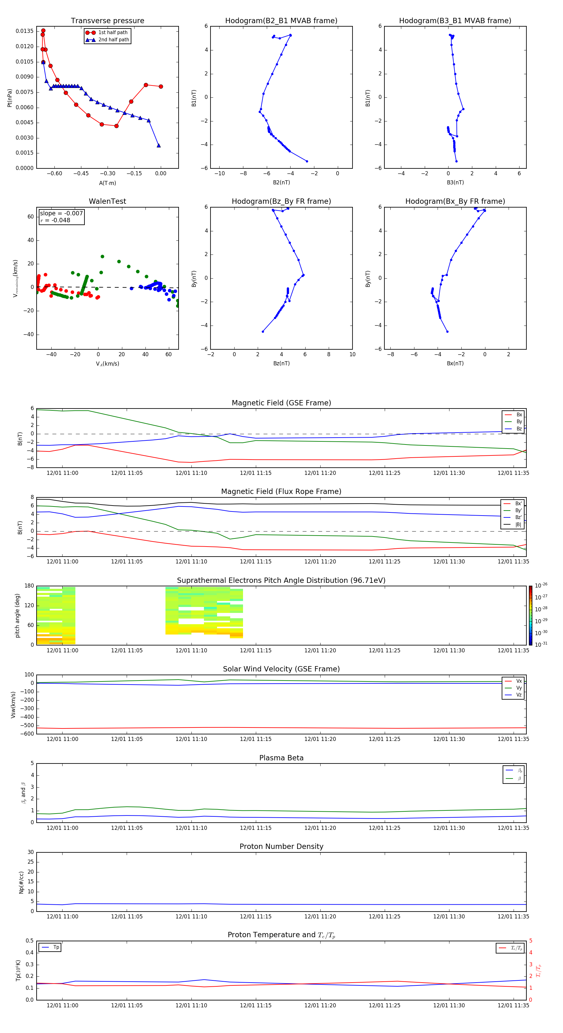Select the Vx legend entry

coord(514,681)
